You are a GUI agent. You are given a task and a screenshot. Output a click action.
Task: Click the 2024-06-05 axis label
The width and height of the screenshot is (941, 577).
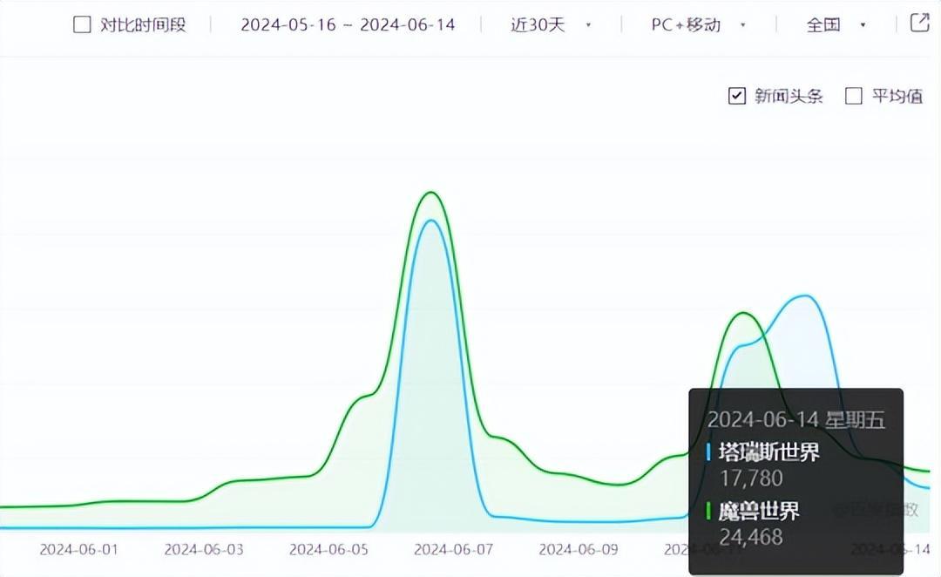tap(328, 550)
